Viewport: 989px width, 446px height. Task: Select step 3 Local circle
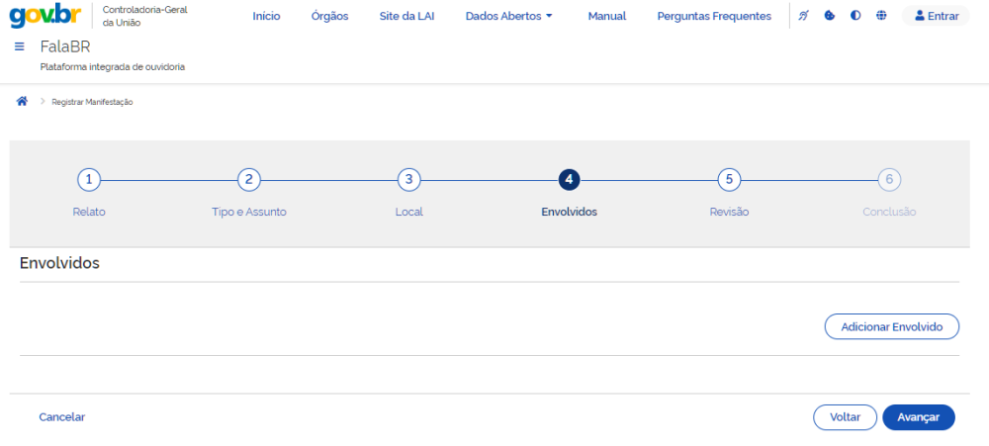tap(408, 179)
